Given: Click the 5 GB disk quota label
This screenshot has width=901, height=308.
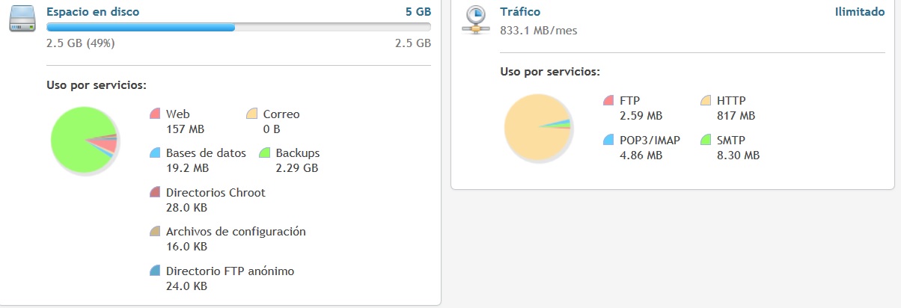Looking at the screenshot, I should [x=418, y=12].
